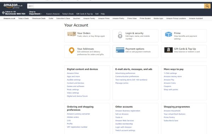The width and height of the screenshot is (212, 134).
Task: Open the Amazon Household link
Action: coord(172,111)
